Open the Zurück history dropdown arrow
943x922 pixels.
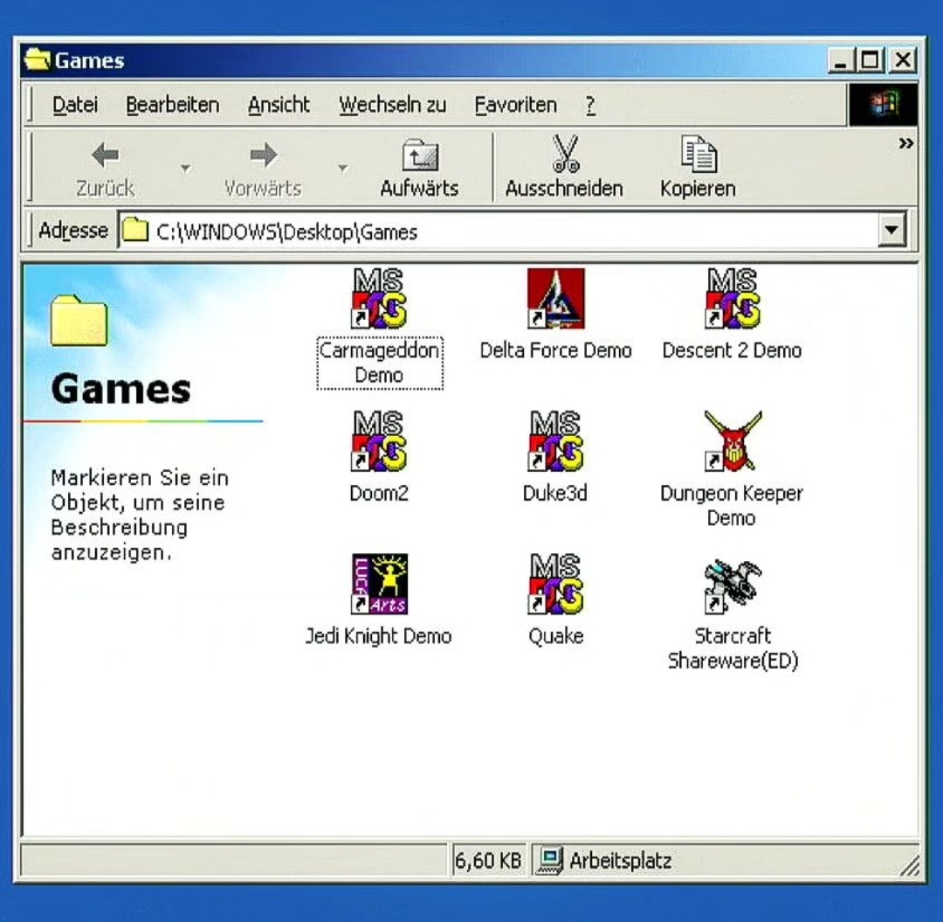[x=185, y=167]
